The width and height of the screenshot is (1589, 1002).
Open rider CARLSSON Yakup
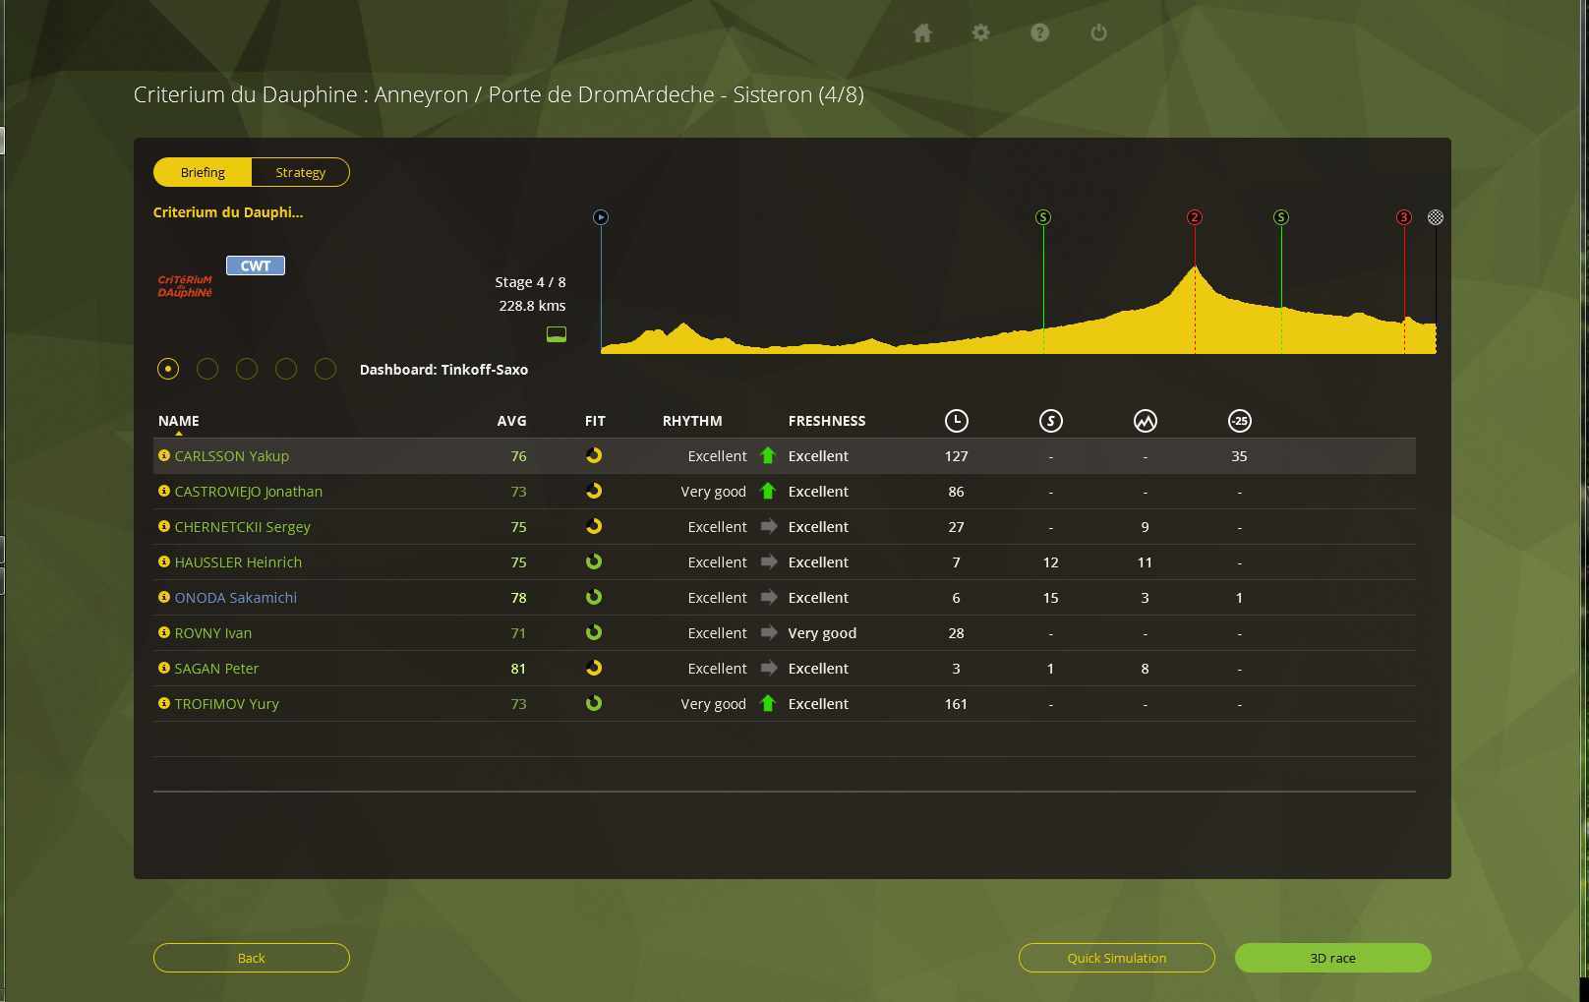pos(231,456)
